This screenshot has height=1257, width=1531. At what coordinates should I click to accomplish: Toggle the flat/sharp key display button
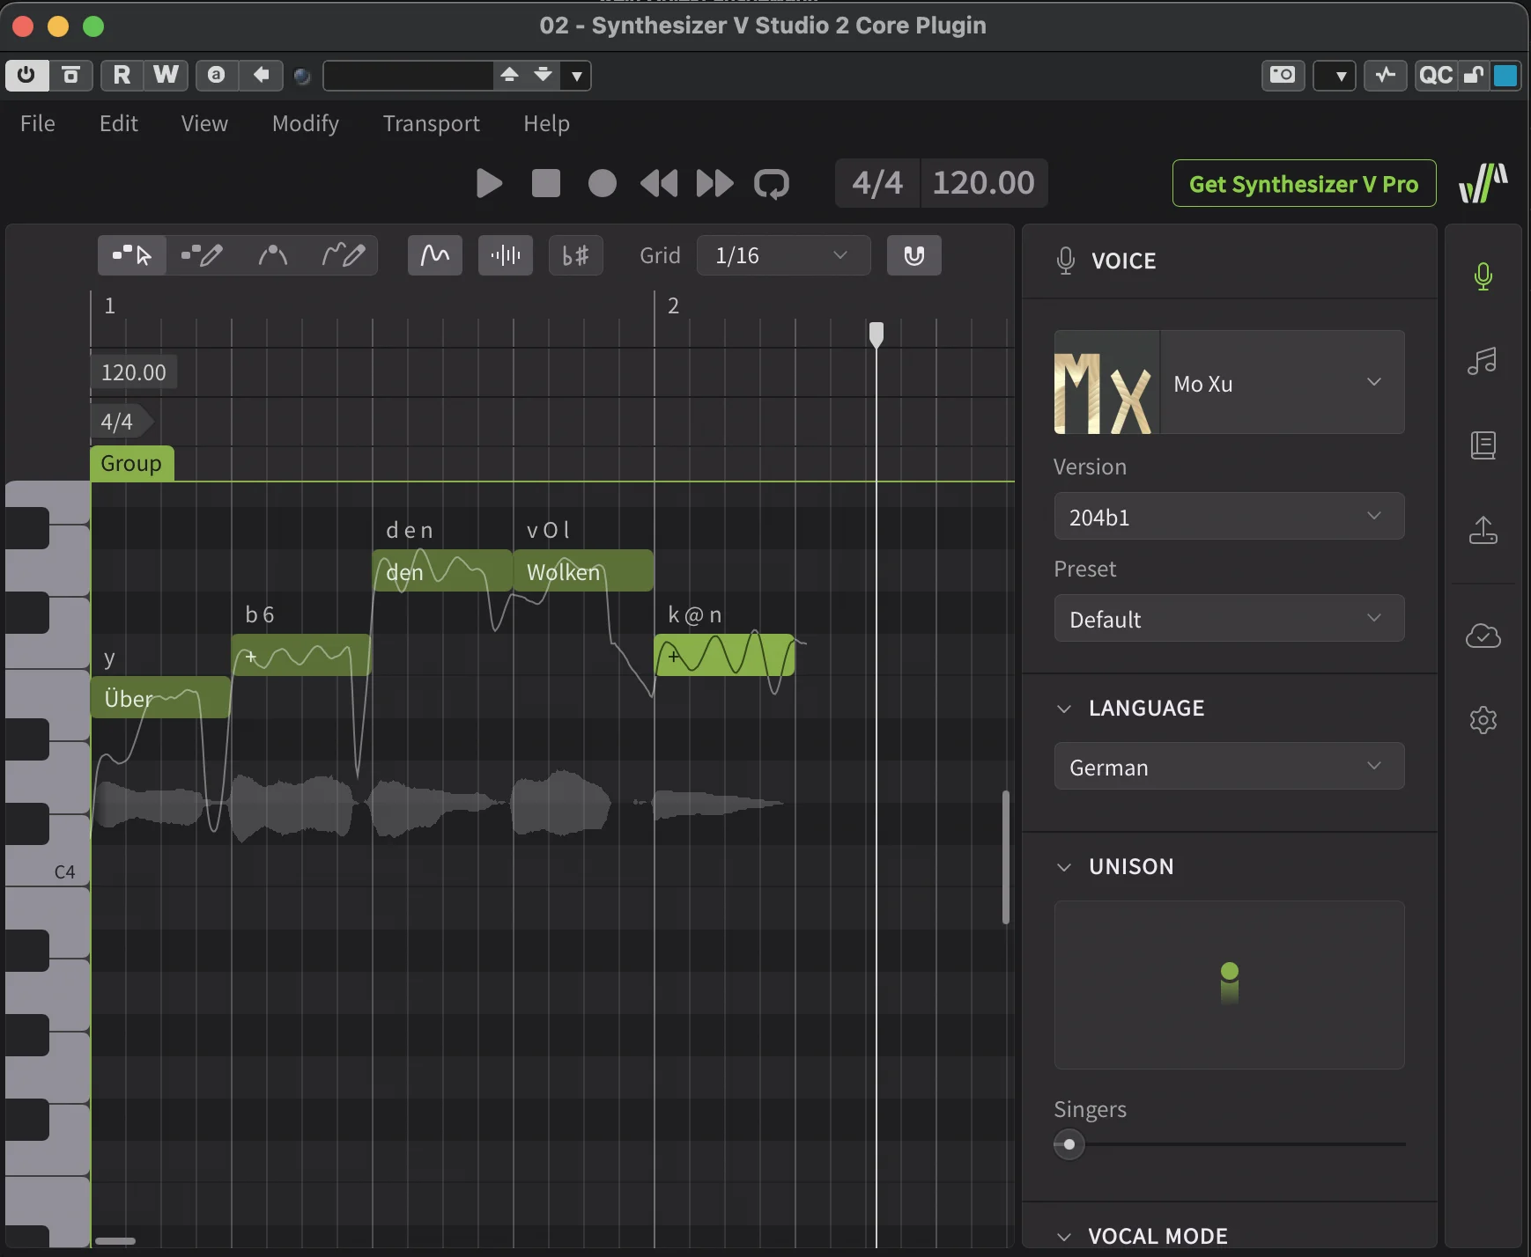(576, 255)
